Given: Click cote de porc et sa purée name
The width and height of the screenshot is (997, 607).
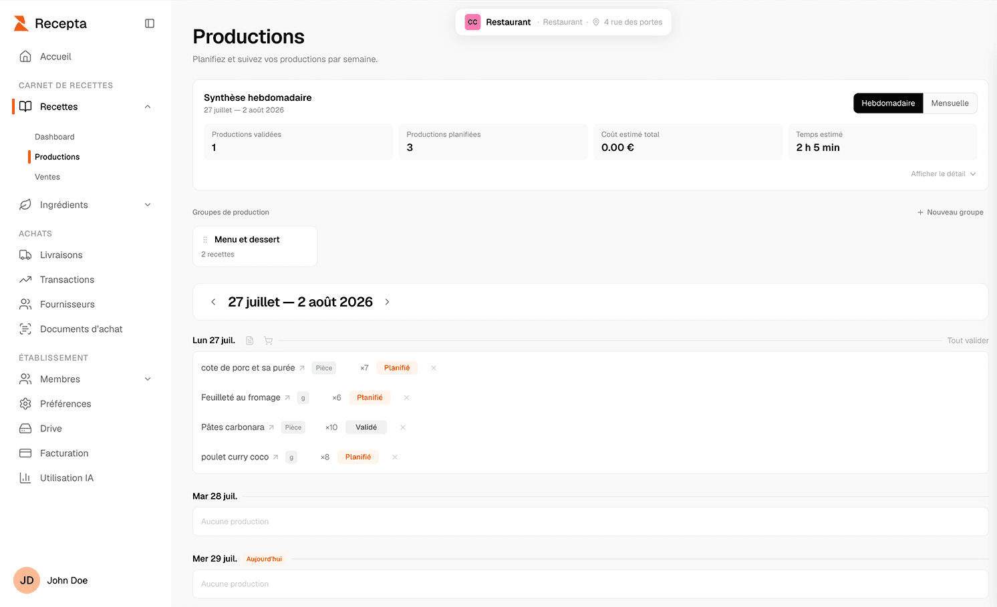Looking at the screenshot, I should tap(248, 368).
